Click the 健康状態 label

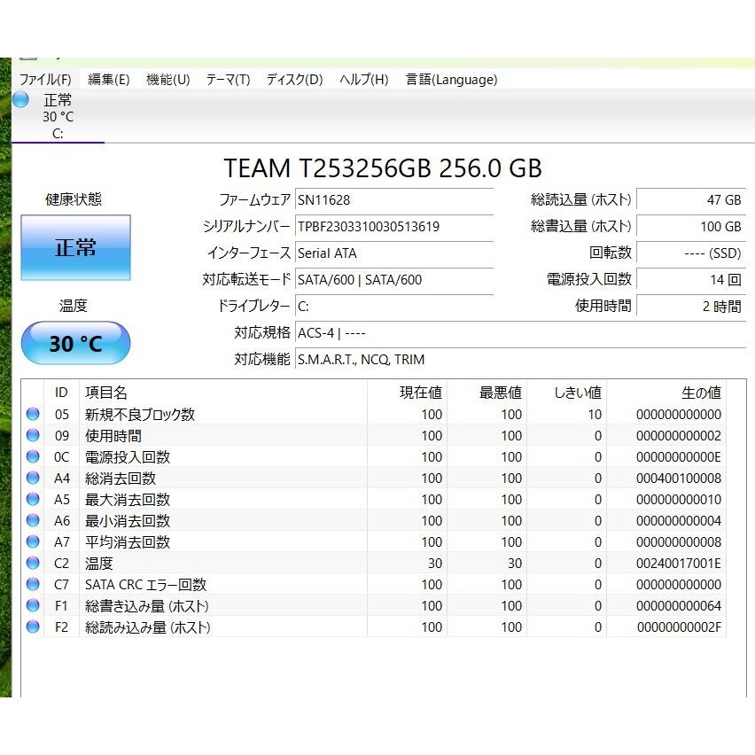(74, 198)
